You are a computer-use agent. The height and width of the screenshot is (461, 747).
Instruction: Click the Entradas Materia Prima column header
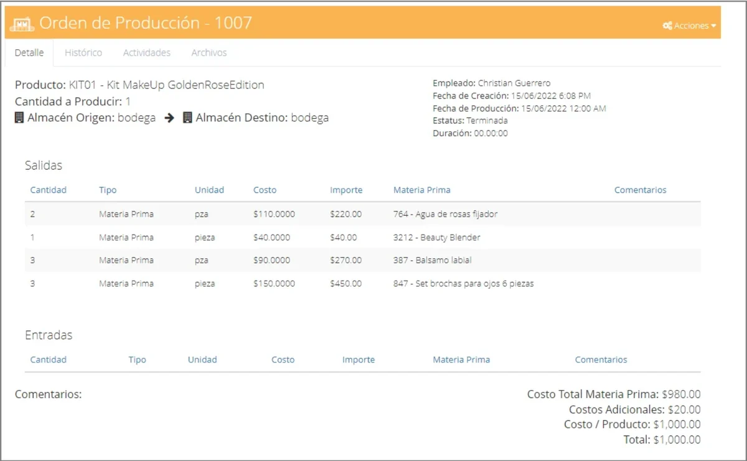pyautogui.click(x=461, y=360)
